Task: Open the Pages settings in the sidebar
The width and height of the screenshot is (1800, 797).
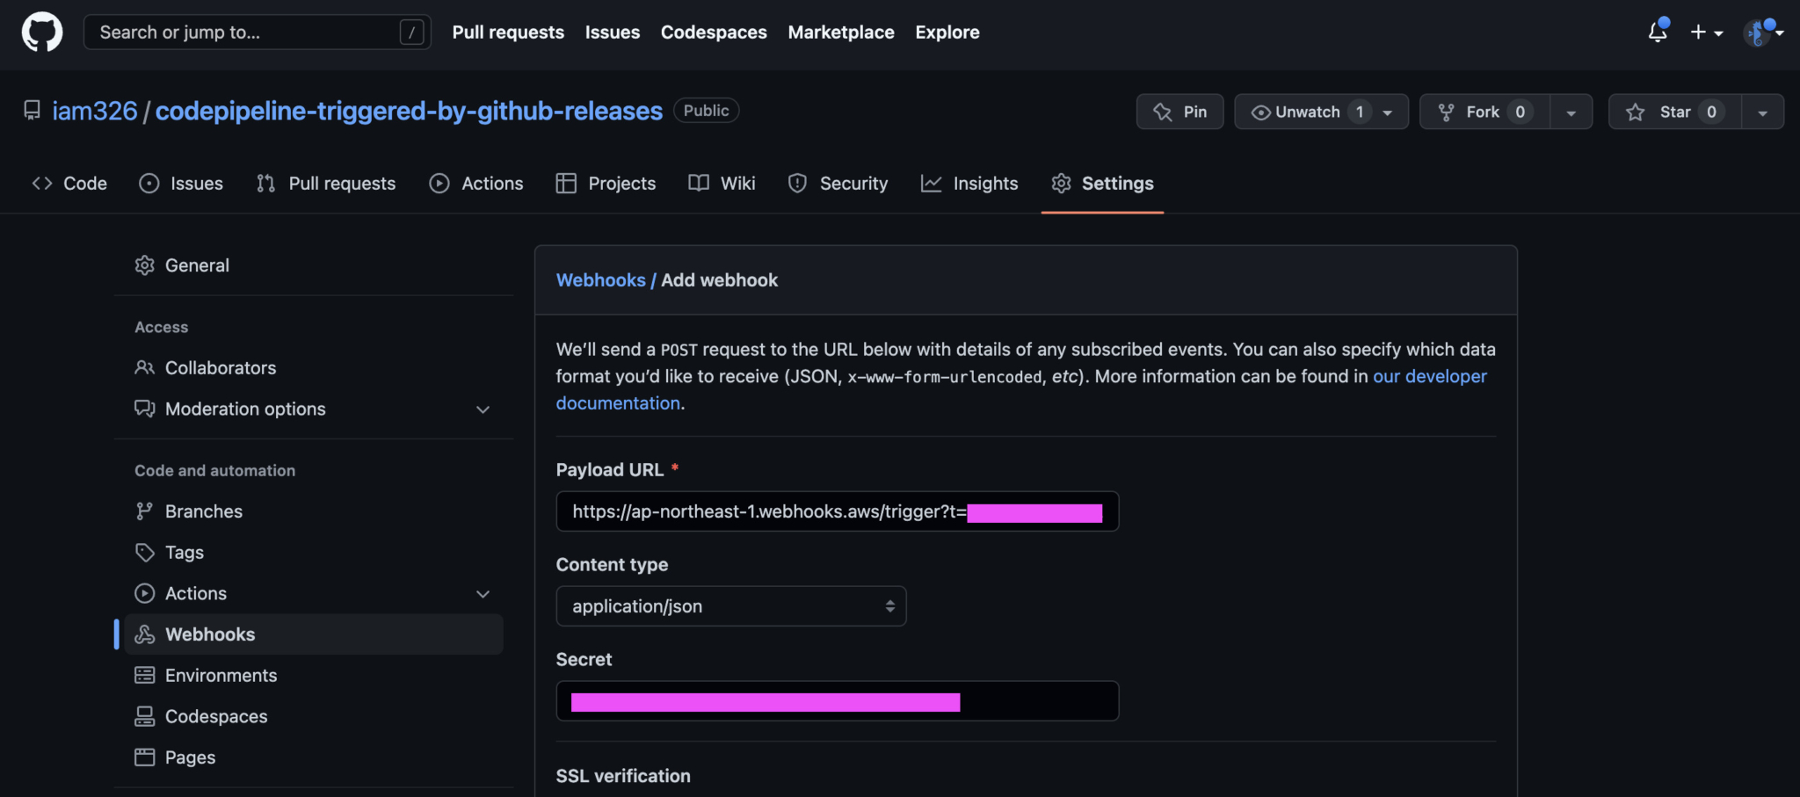Action: (x=190, y=757)
